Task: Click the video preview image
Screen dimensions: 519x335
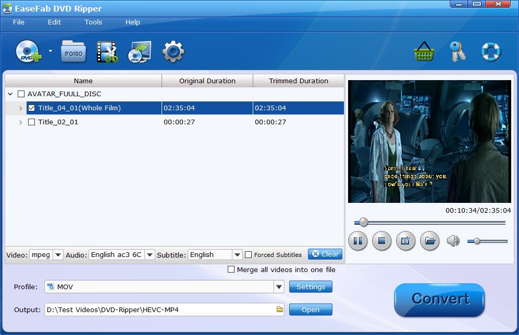Action: click(x=429, y=141)
